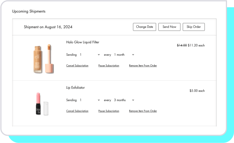Open the Lip Exfoliator quantity dropdown
Screen dimensions: 234x143
(90, 100)
